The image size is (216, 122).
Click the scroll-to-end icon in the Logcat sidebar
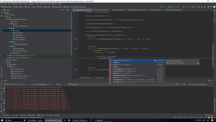tap(4, 91)
